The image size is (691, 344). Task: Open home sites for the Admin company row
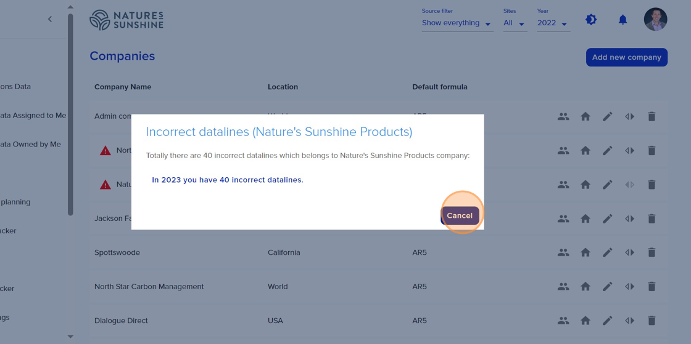pyautogui.click(x=585, y=116)
